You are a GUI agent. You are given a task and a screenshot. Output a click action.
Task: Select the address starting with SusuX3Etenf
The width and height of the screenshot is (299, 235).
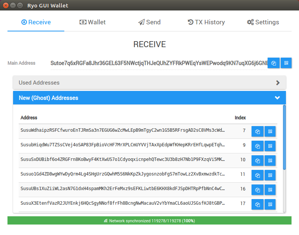(x=123, y=203)
